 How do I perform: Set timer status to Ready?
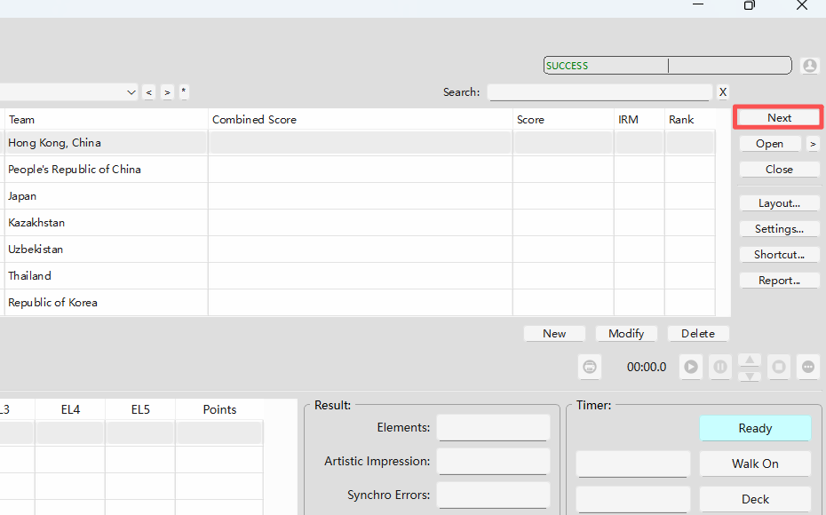(x=755, y=428)
